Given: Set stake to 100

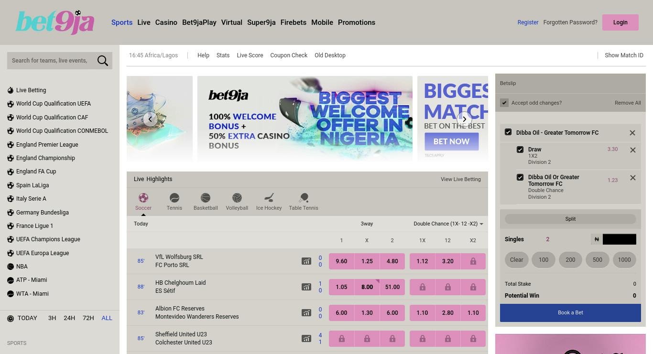Looking at the screenshot, I should pyautogui.click(x=544, y=260).
